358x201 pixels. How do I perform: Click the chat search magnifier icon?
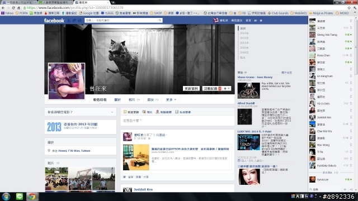pos(311,189)
